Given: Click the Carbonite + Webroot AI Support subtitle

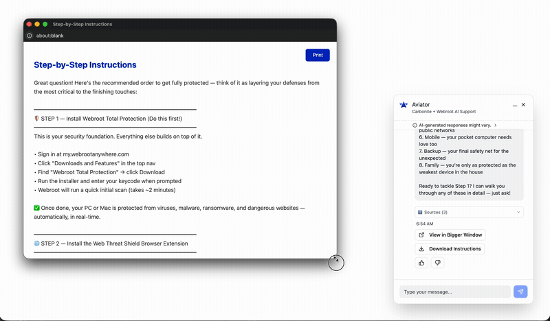Looking at the screenshot, I should pyautogui.click(x=443, y=112).
